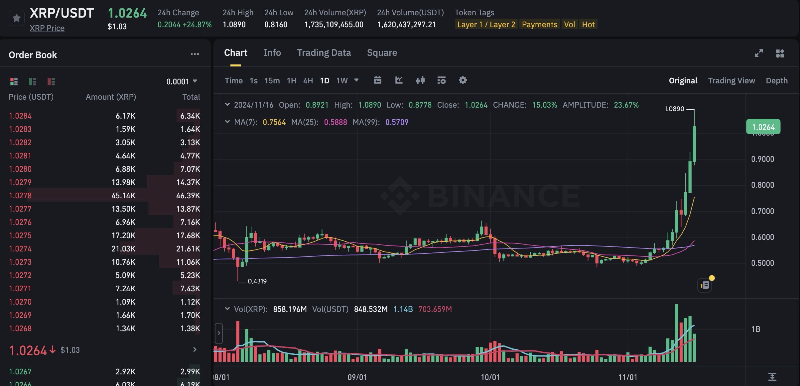Enable the combined buy/sell order book view

coord(14,81)
